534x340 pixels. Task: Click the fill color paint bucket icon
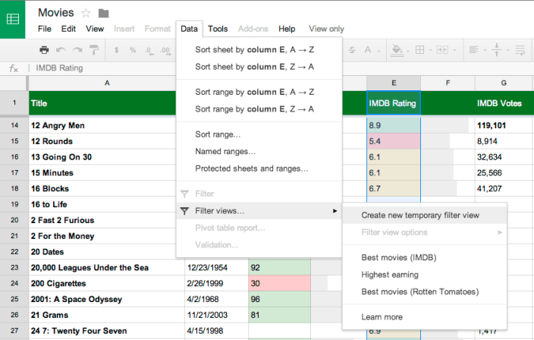tap(396, 50)
